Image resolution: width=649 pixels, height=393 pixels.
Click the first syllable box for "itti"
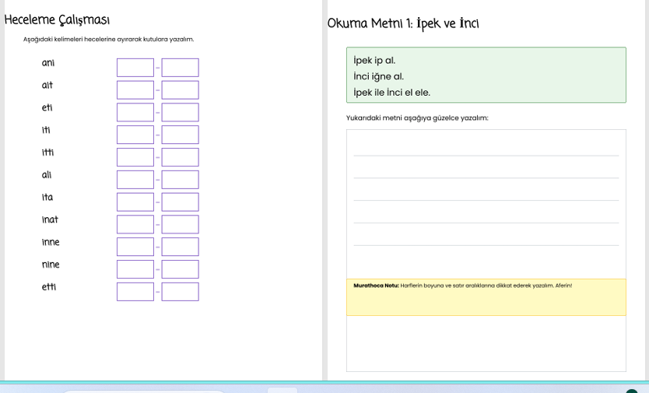pos(135,157)
